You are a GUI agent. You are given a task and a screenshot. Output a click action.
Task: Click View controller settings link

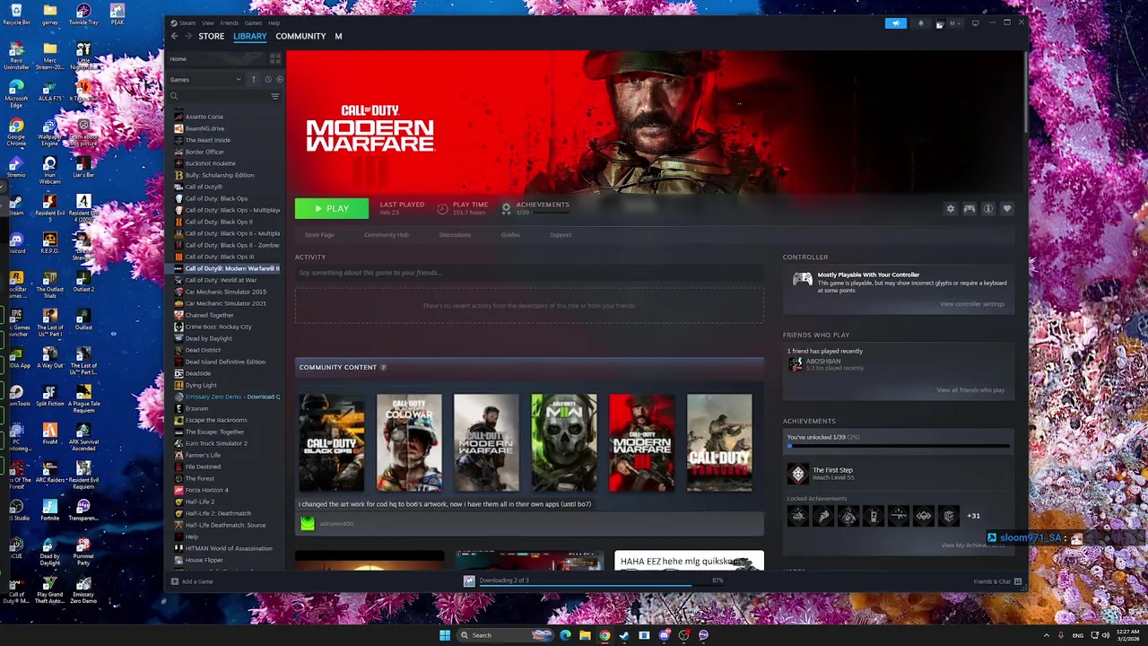pos(972,304)
